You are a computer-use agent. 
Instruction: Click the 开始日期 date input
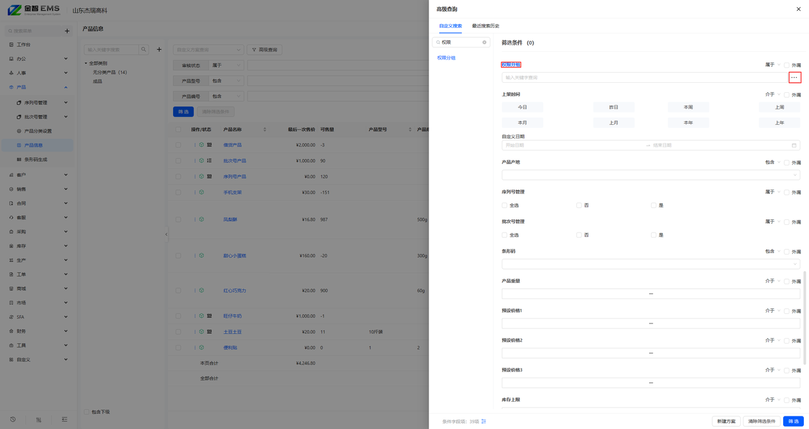tap(573, 145)
